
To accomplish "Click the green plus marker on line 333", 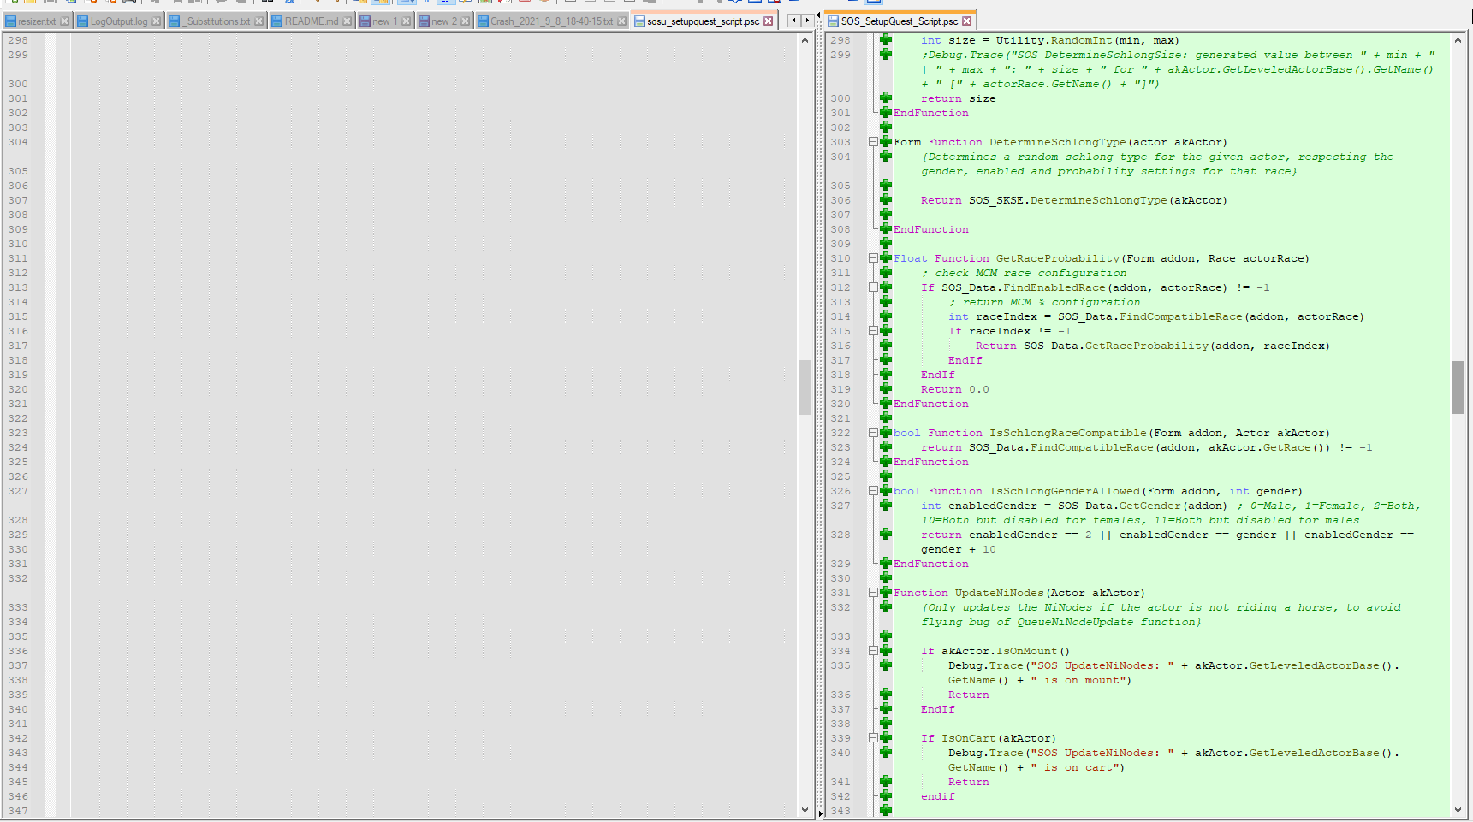I will coord(886,636).
